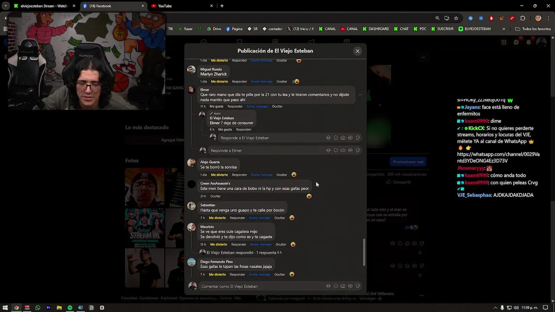Open Chrome zoom magnifier icon in address bar
This screenshot has width=555, height=312.
(437, 18)
